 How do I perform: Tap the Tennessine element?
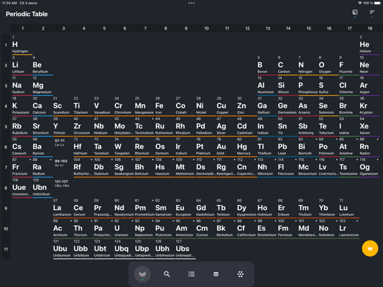pyautogui.click(x=349, y=168)
